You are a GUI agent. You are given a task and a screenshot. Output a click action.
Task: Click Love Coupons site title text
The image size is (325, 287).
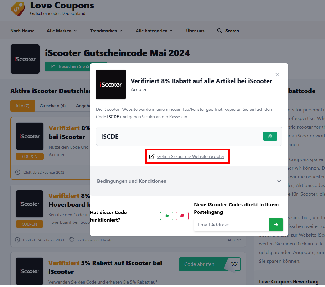tap(62, 6)
